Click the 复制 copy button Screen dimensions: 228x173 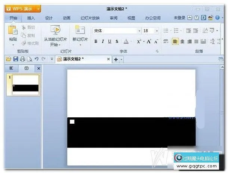pyautogui.click(x=28, y=35)
